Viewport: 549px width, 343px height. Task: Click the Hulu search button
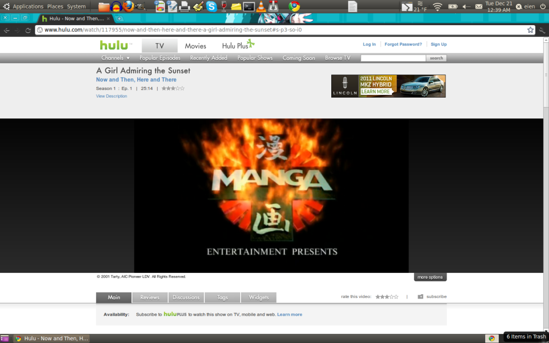pos(436,58)
